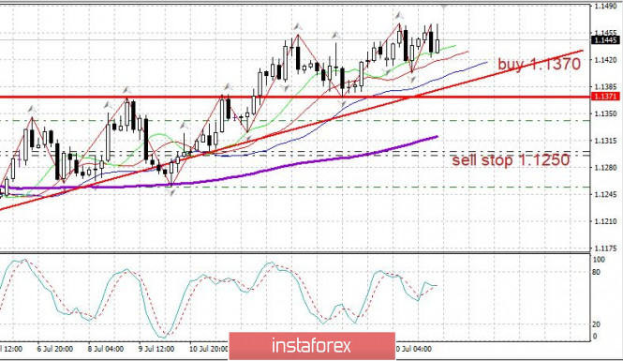Select the down-fractal arrow below 9 Jul low
This screenshot has height=361, width=623.
[171, 192]
